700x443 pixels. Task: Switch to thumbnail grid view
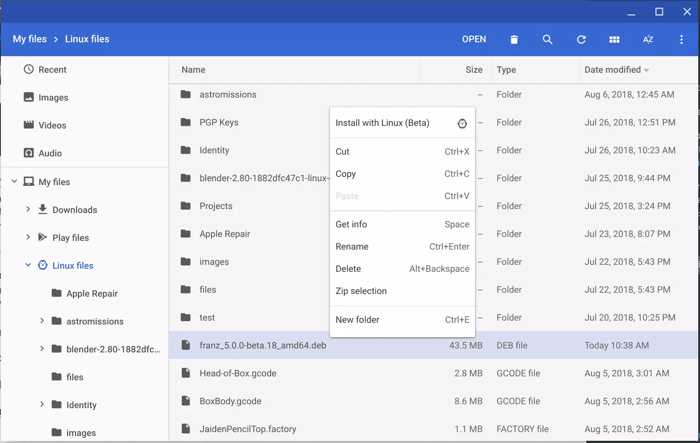click(x=614, y=40)
